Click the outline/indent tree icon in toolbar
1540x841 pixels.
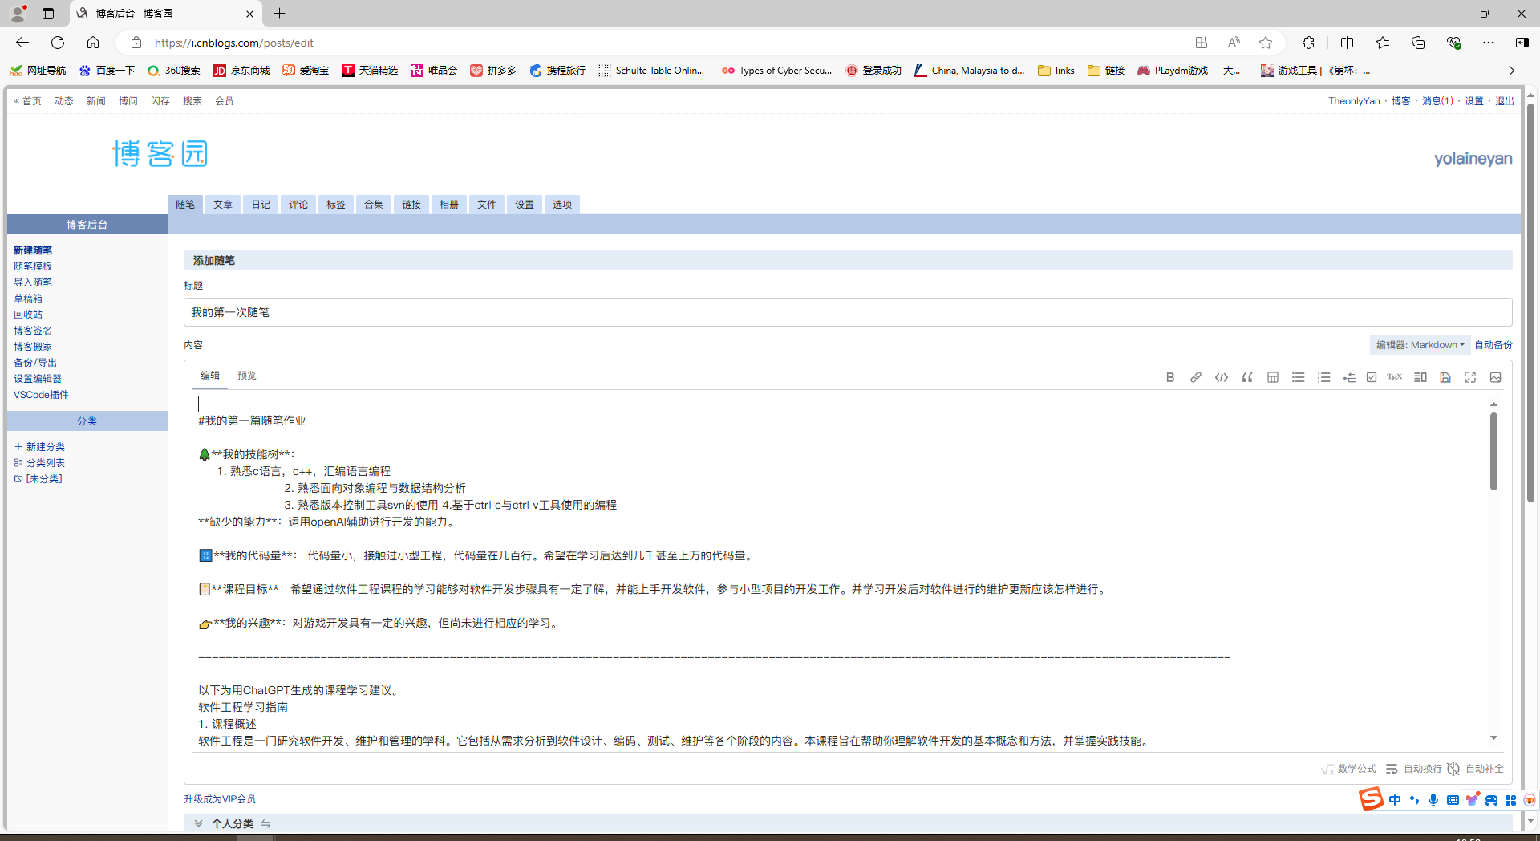pos(1349,377)
